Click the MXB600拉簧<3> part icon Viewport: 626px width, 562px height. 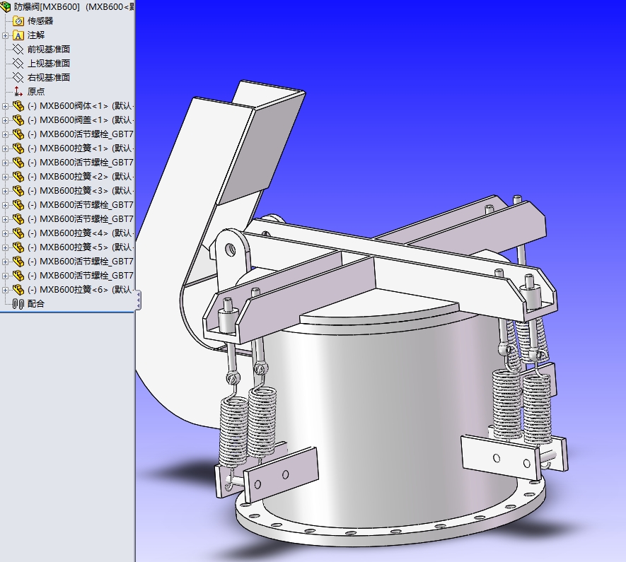click(x=18, y=191)
